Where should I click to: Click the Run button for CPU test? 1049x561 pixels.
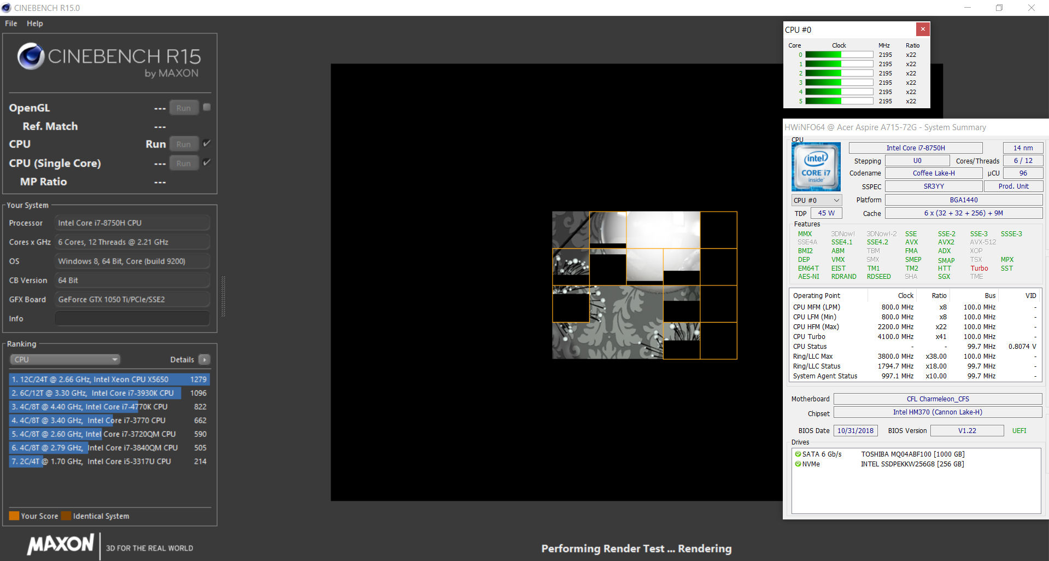184,144
